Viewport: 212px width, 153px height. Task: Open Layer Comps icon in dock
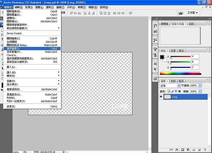(155, 78)
